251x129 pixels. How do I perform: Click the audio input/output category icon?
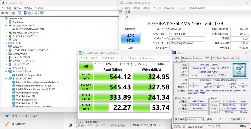(x=10, y=36)
